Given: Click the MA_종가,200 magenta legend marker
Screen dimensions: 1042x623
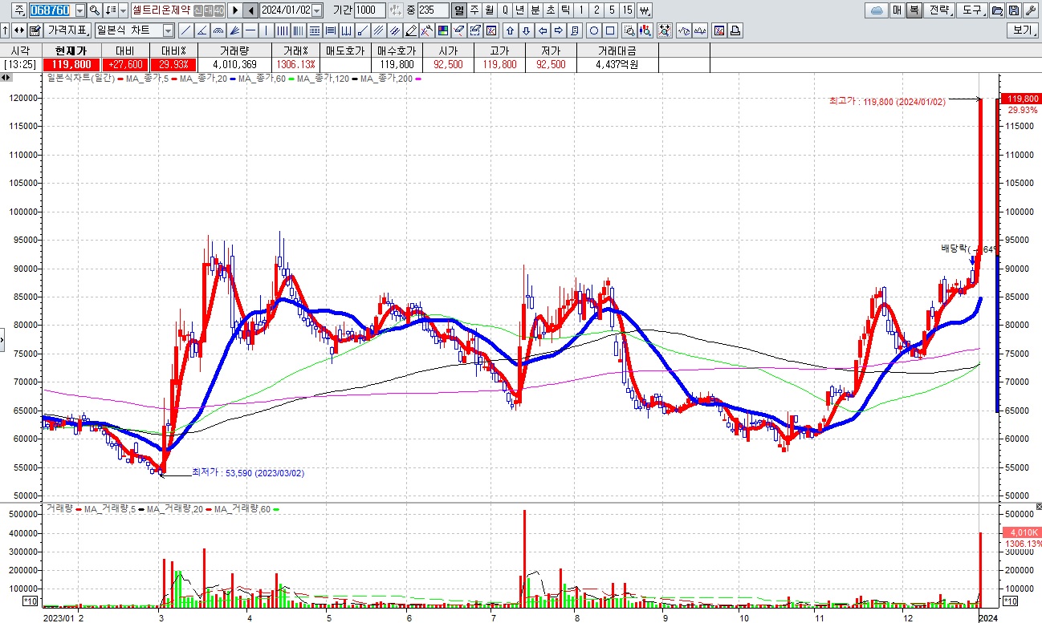Looking at the screenshot, I should coord(417,79).
